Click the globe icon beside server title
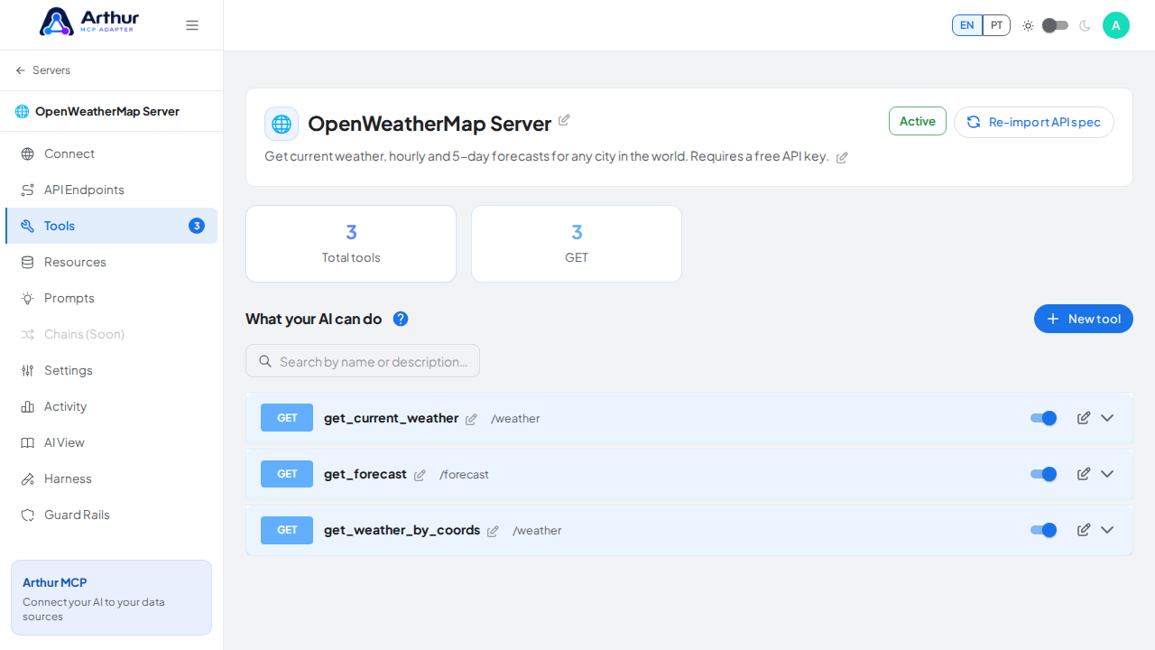Viewport: 1155px width, 650px height. pyautogui.click(x=282, y=124)
